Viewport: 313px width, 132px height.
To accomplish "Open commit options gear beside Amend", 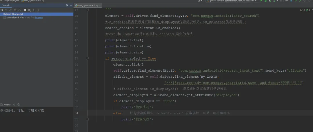I will tap(14, 105).
